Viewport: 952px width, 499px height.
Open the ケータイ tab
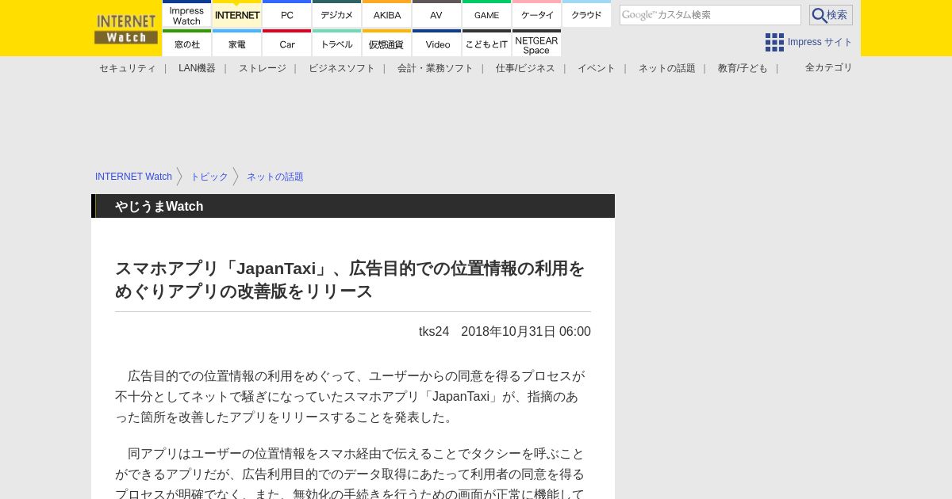pos(537,13)
